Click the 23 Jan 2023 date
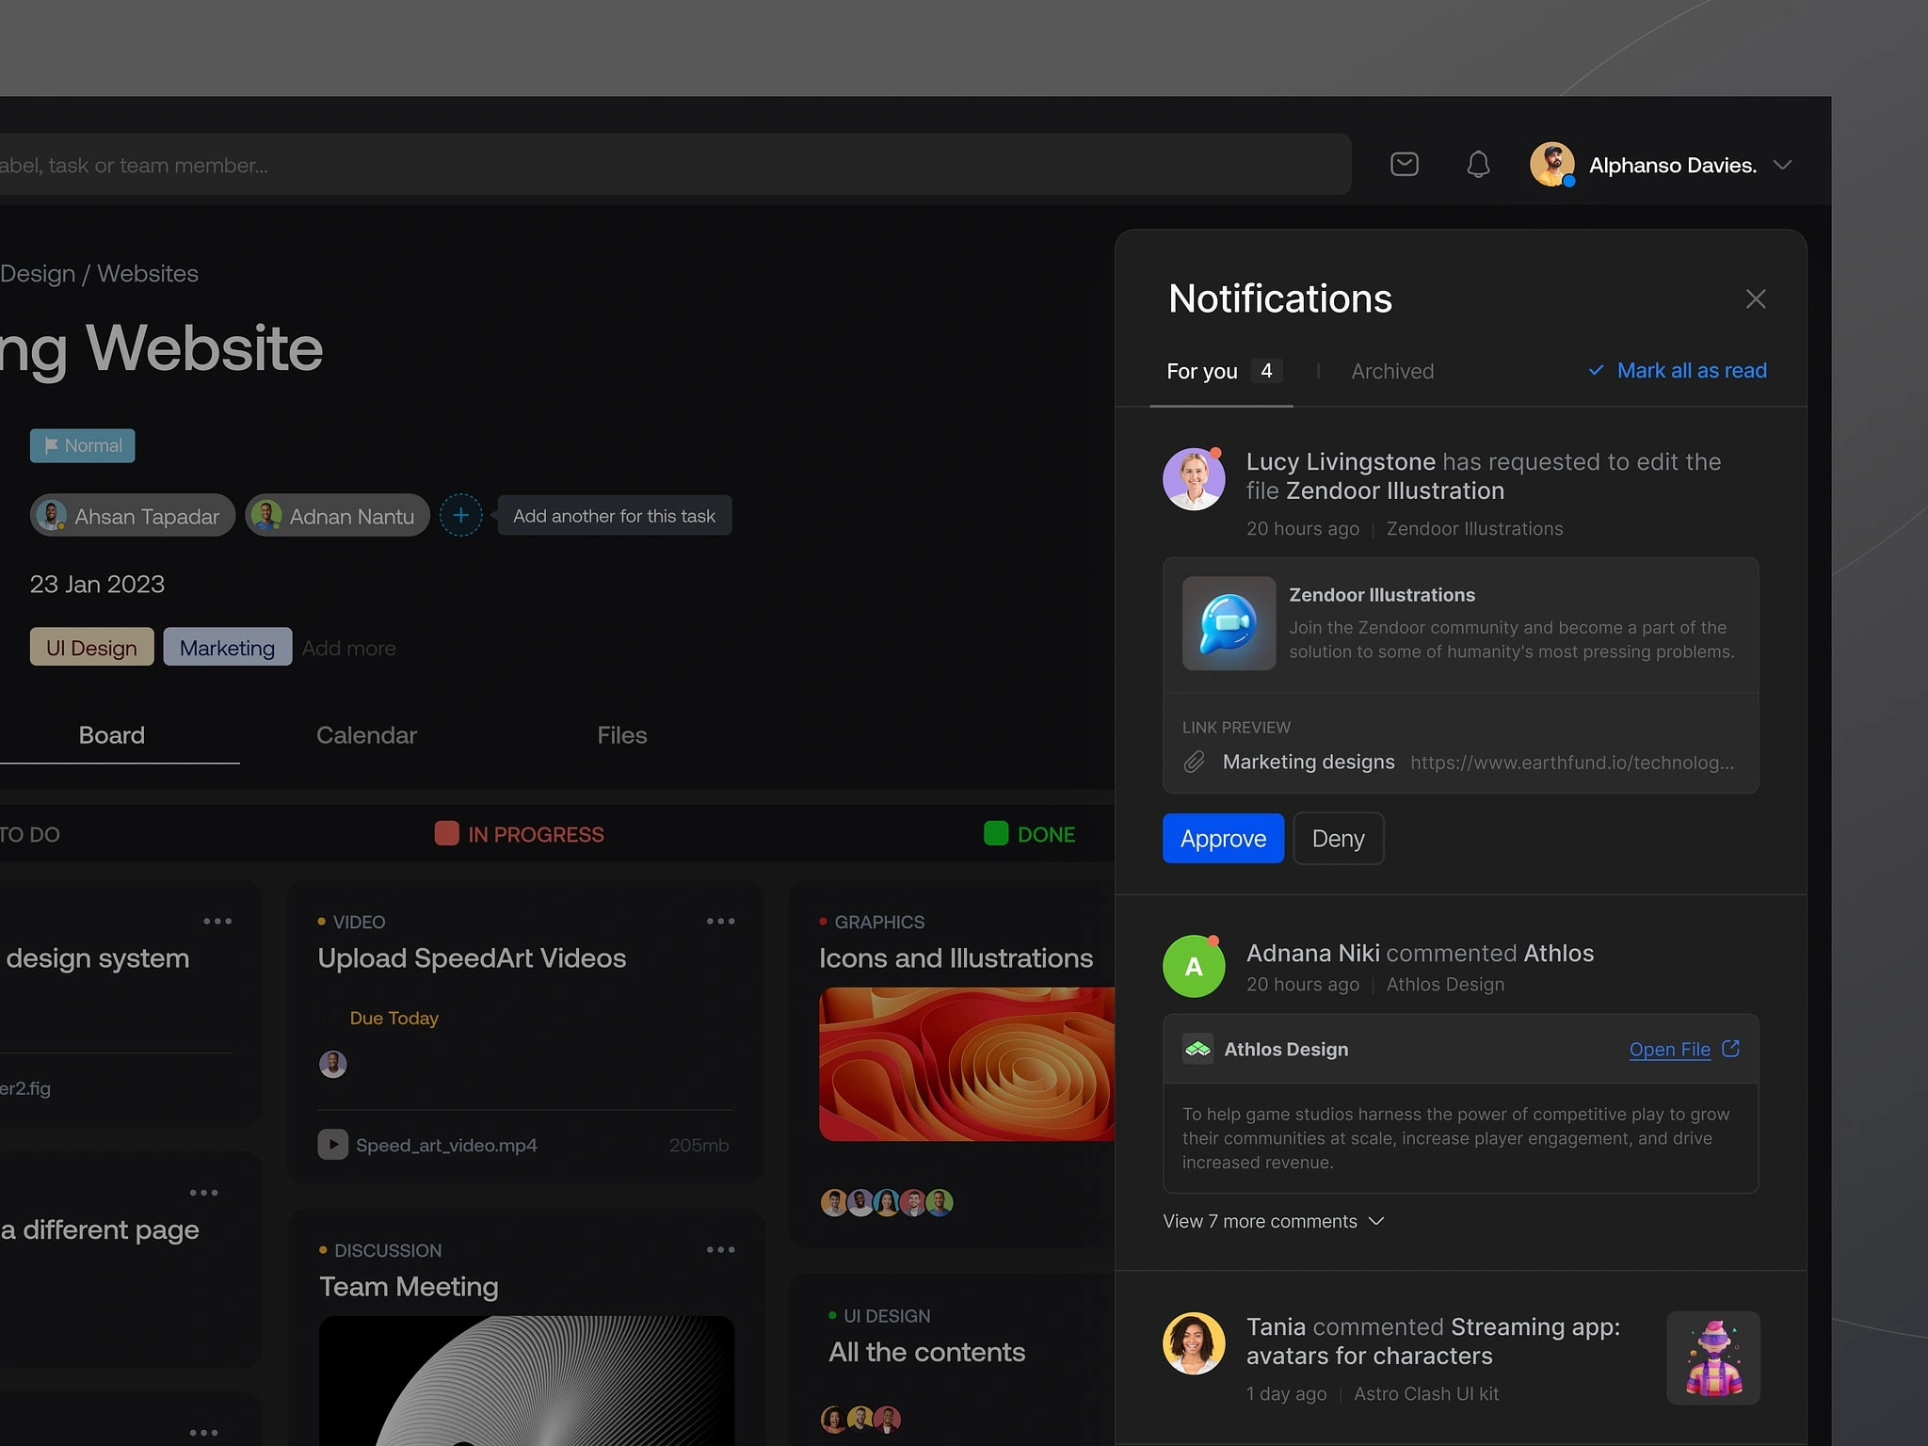 click(x=97, y=585)
